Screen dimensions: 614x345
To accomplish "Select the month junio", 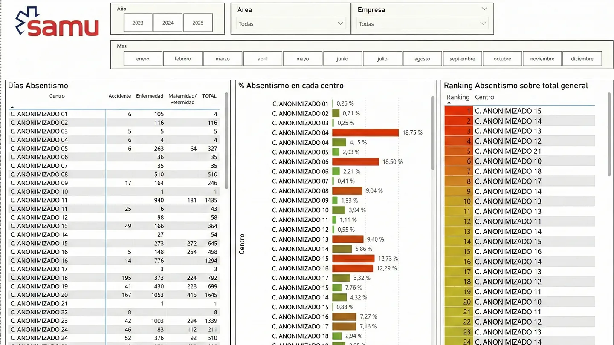I will click(342, 59).
